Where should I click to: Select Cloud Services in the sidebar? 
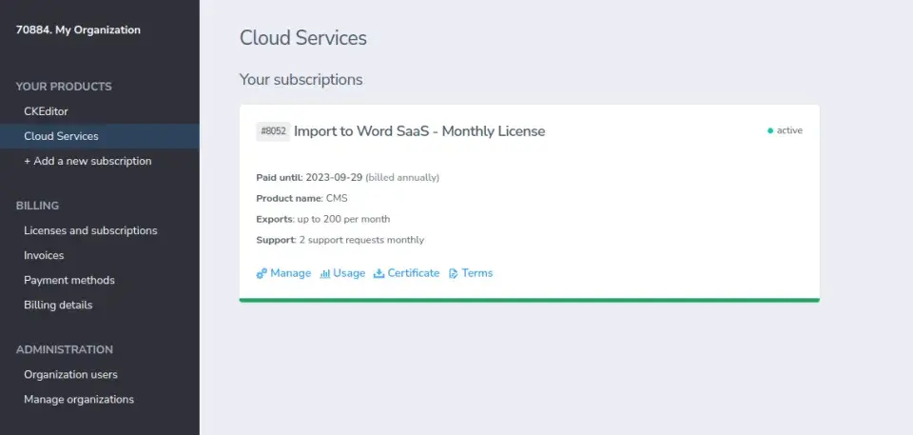click(100, 136)
